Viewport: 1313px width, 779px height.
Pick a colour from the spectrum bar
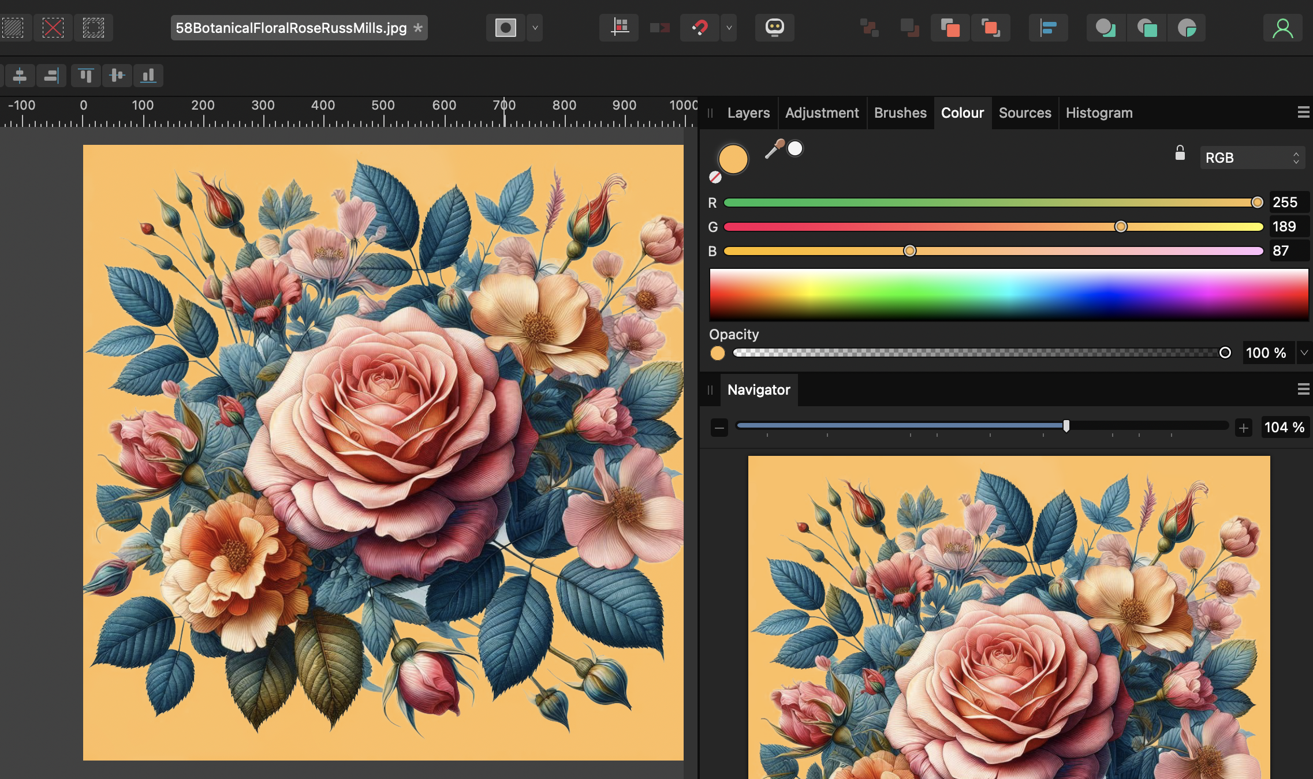pyautogui.click(x=1009, y=294)
